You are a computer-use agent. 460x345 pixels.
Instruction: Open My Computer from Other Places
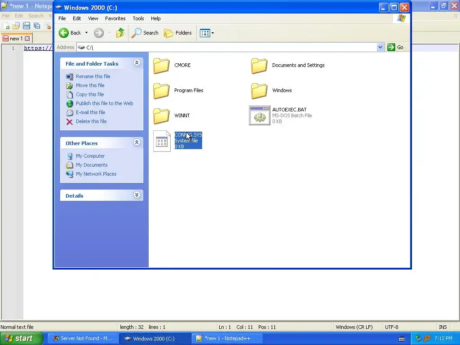tap(90, 156)
